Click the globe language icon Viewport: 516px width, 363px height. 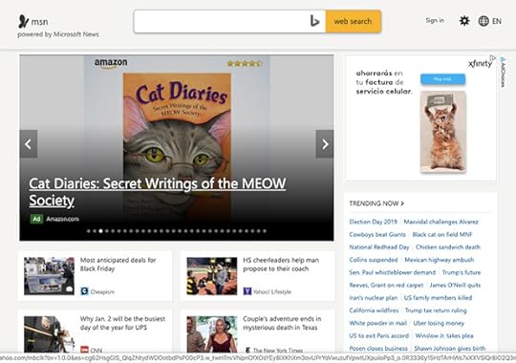coord(484,21)
